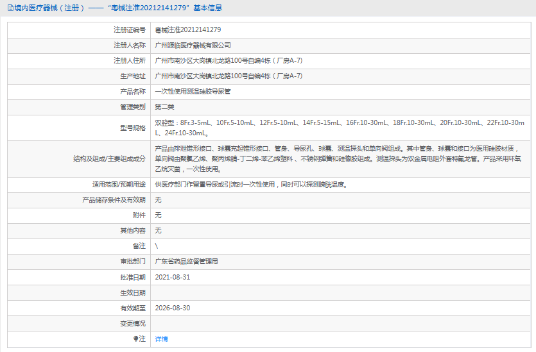Click expiry date 2026-08-30
536x352 pixels.
(172, 308)
